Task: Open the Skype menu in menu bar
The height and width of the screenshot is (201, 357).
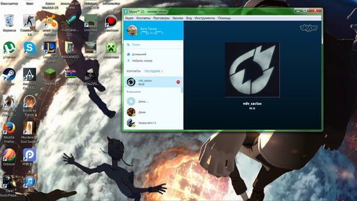Action: pos(129,18)
